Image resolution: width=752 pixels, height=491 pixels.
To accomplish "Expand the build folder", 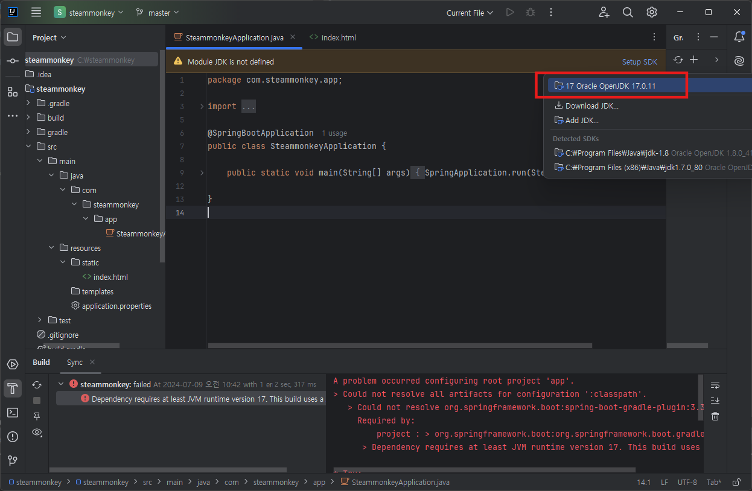I will (x=28, y=118).
